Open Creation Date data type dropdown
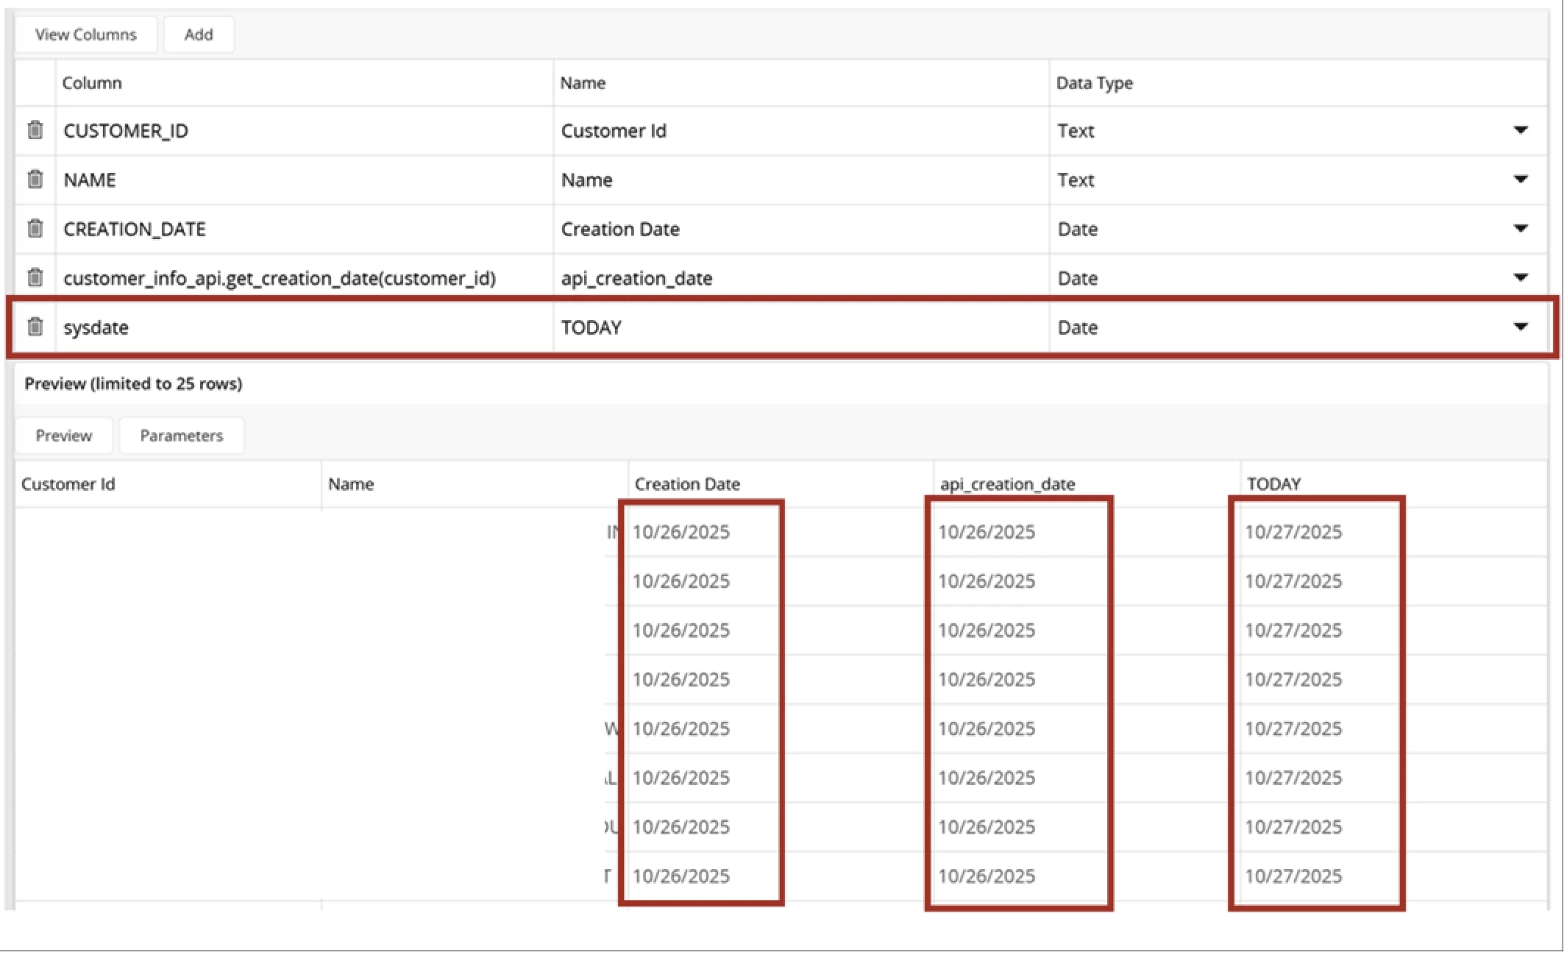1567x958 pixels. (x=1520, y=229)
